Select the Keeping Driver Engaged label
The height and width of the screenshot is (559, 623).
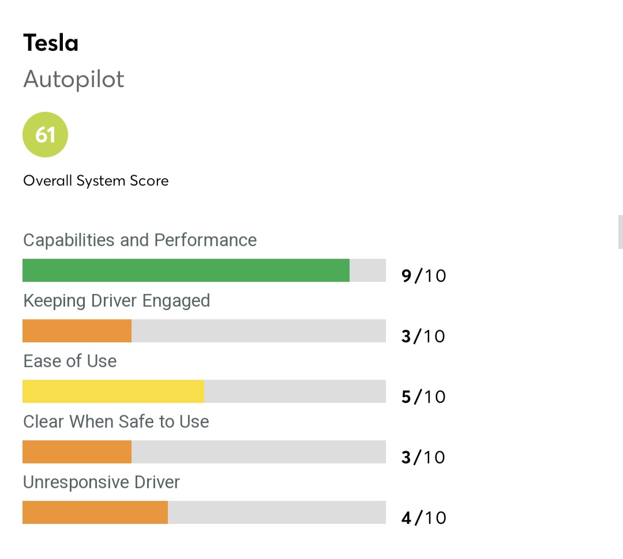pos(117,301)
